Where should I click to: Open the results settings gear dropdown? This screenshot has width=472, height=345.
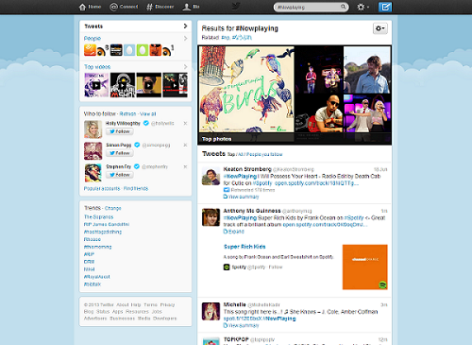click(x=380, y=28)
